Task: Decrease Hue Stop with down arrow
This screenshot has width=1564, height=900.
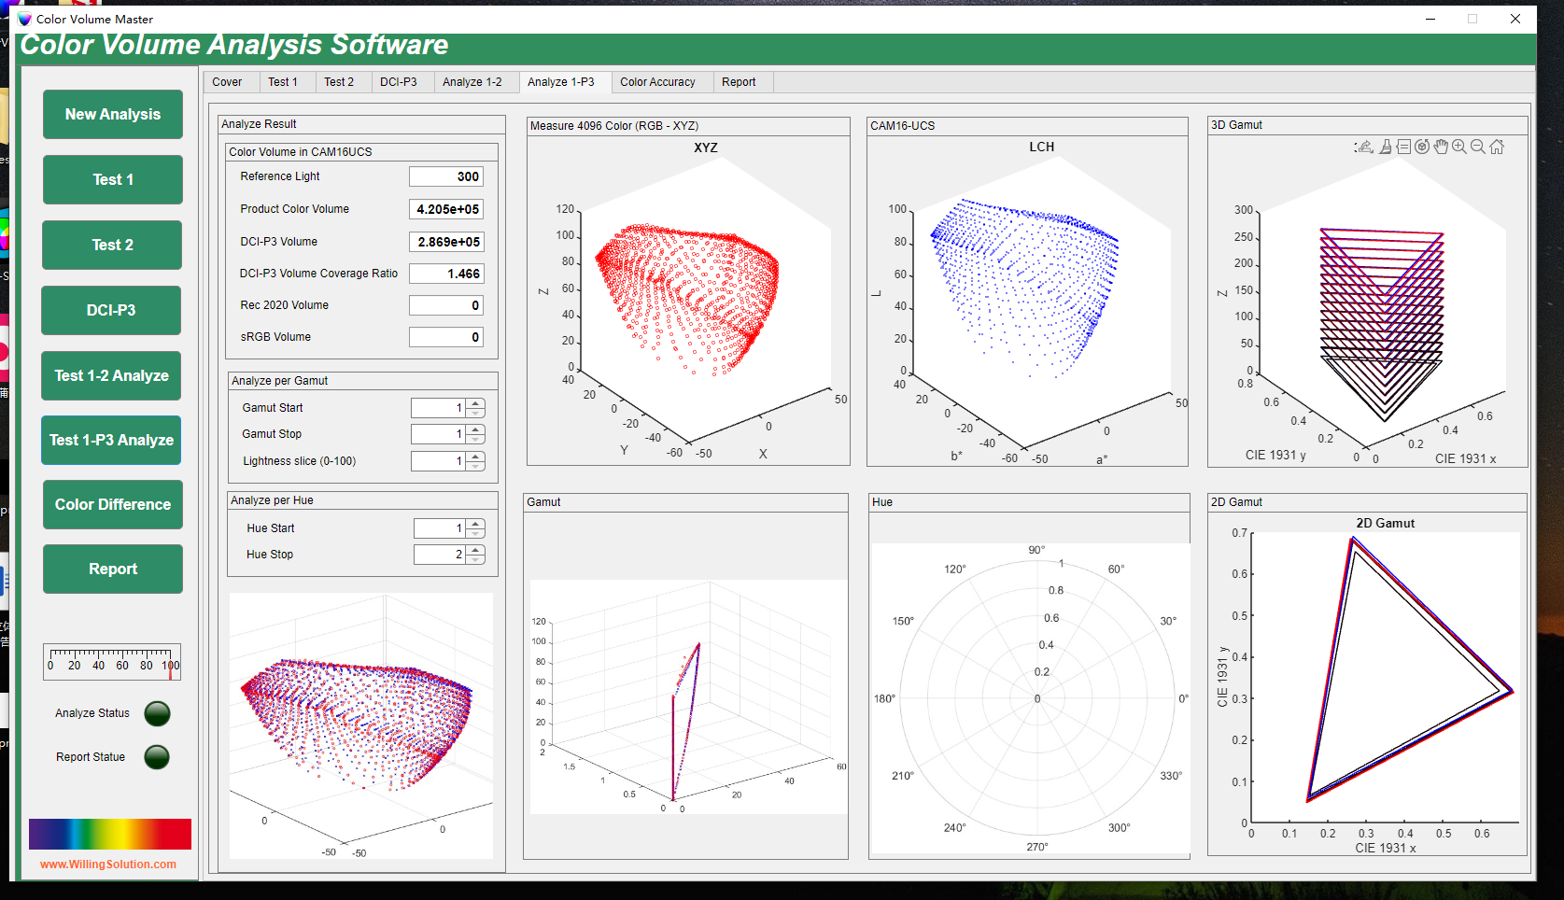Action: (476, 559)
